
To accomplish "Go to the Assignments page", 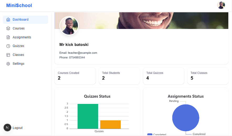I will coord(22,37).
